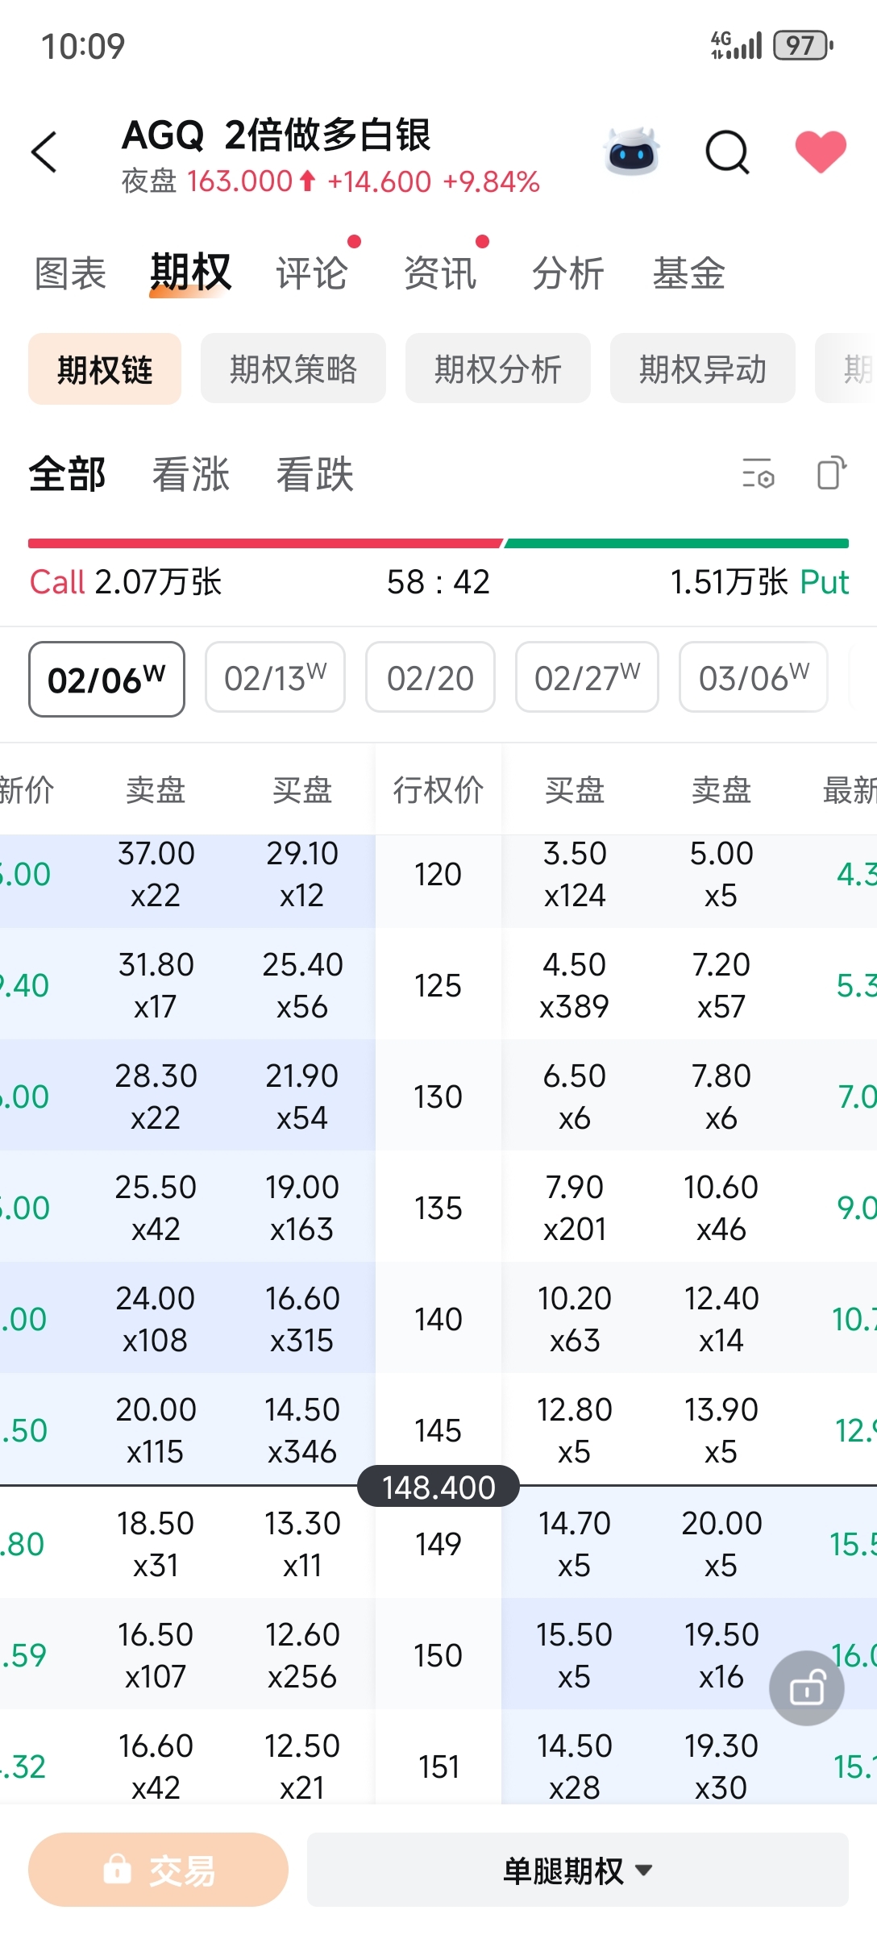The height and width of the screenshot is (1935, 877).
Task: Toggle the red heart favorite
Action: click(x=821, y=152)
